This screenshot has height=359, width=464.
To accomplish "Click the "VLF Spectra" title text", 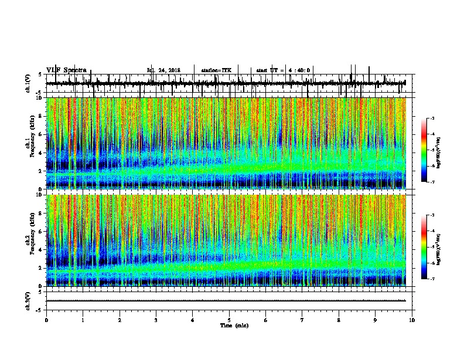I will (x=66, y=70).
